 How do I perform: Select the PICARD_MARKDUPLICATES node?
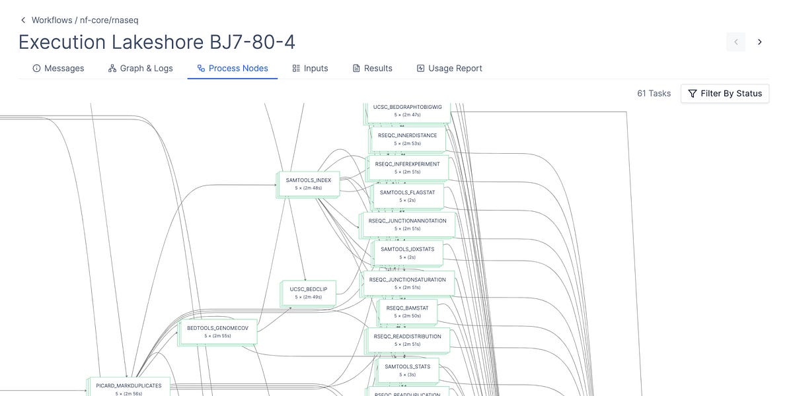point(129,387)
